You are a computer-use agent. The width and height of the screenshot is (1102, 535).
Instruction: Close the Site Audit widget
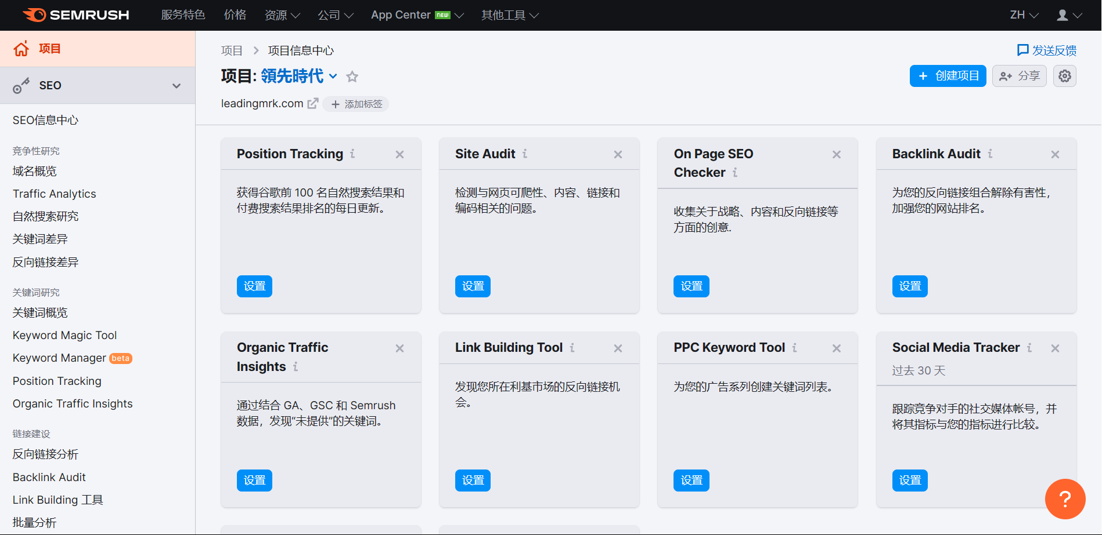click(618, 154)
